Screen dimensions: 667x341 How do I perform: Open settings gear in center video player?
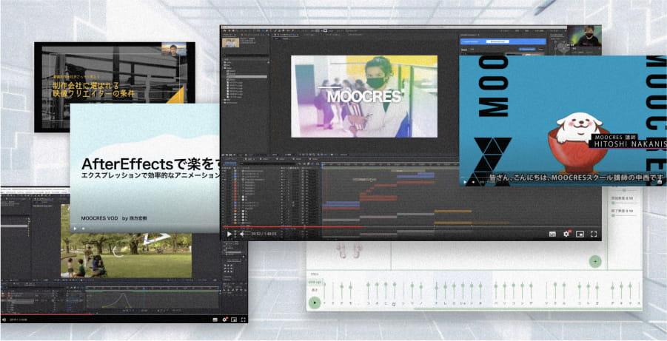point(566,234)
